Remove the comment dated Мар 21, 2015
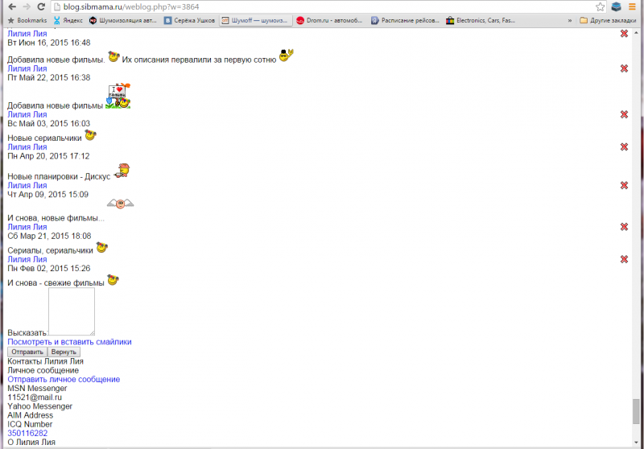Image resolution: width=644 pixels, height=449 pixels. point(624,227)
